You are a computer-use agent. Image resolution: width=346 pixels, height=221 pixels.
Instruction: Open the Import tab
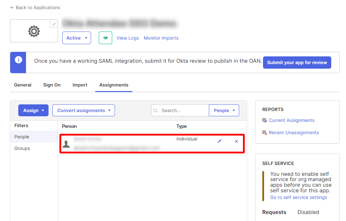[80, 85]
